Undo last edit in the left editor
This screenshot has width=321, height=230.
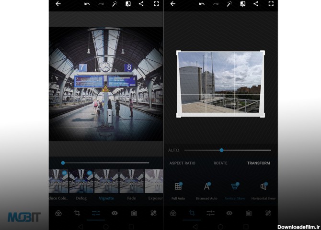pos(87,4)
